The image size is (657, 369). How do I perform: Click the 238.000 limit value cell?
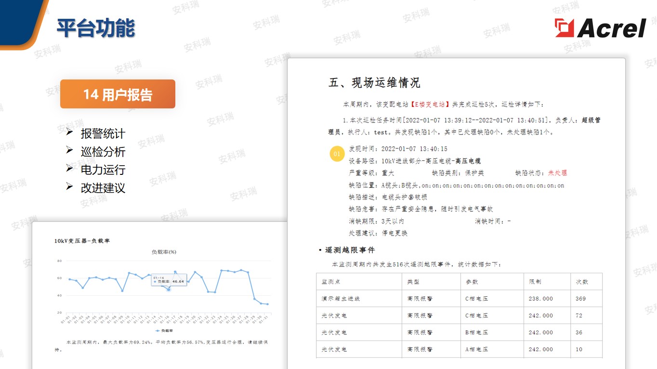coord(540,299)
